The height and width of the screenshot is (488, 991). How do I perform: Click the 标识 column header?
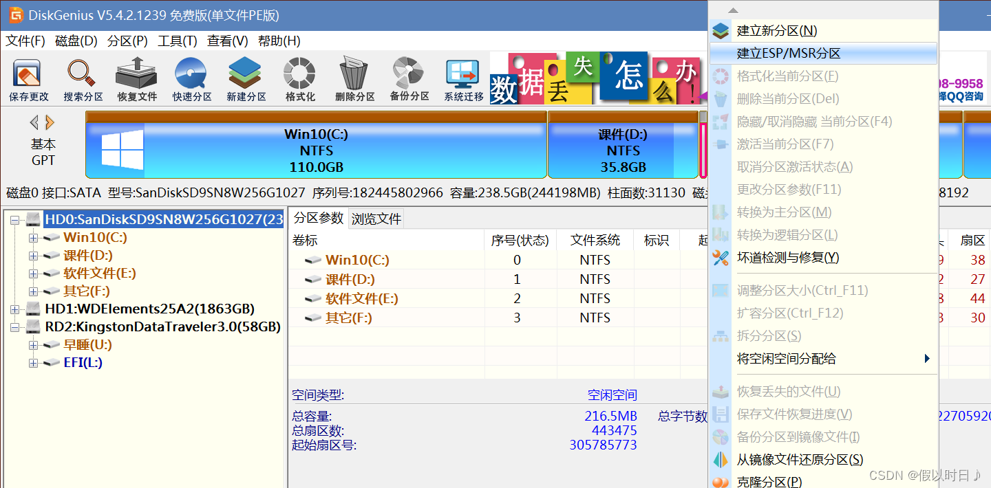click(657, 240)
